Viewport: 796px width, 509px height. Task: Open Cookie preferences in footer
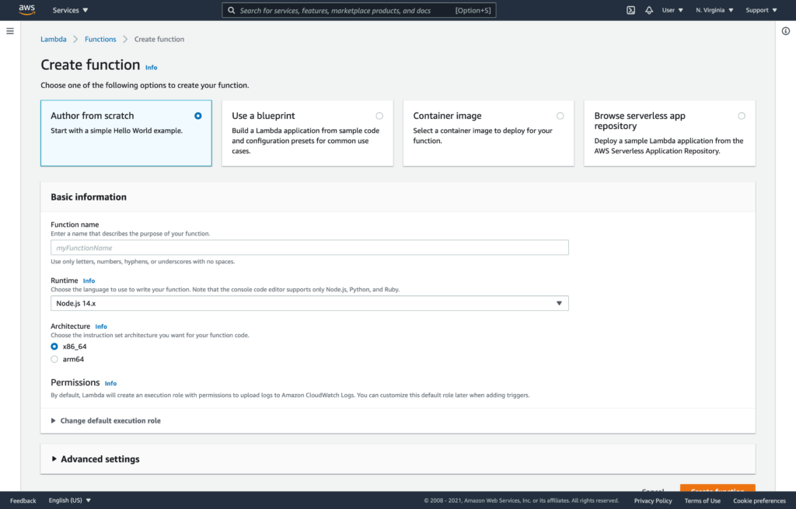point(759,500)
